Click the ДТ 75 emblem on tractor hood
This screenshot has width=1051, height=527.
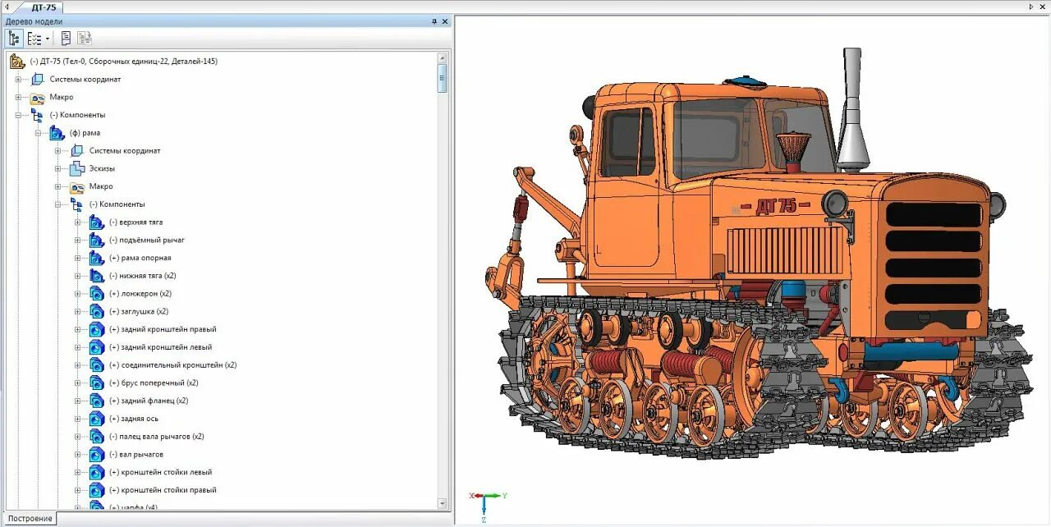776,205
